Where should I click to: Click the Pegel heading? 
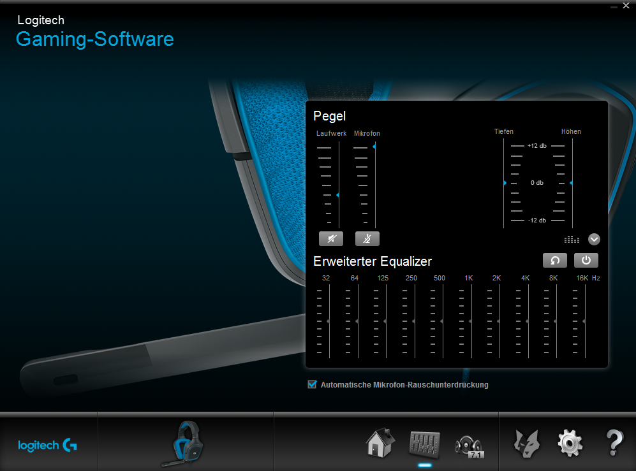(329, 117)
